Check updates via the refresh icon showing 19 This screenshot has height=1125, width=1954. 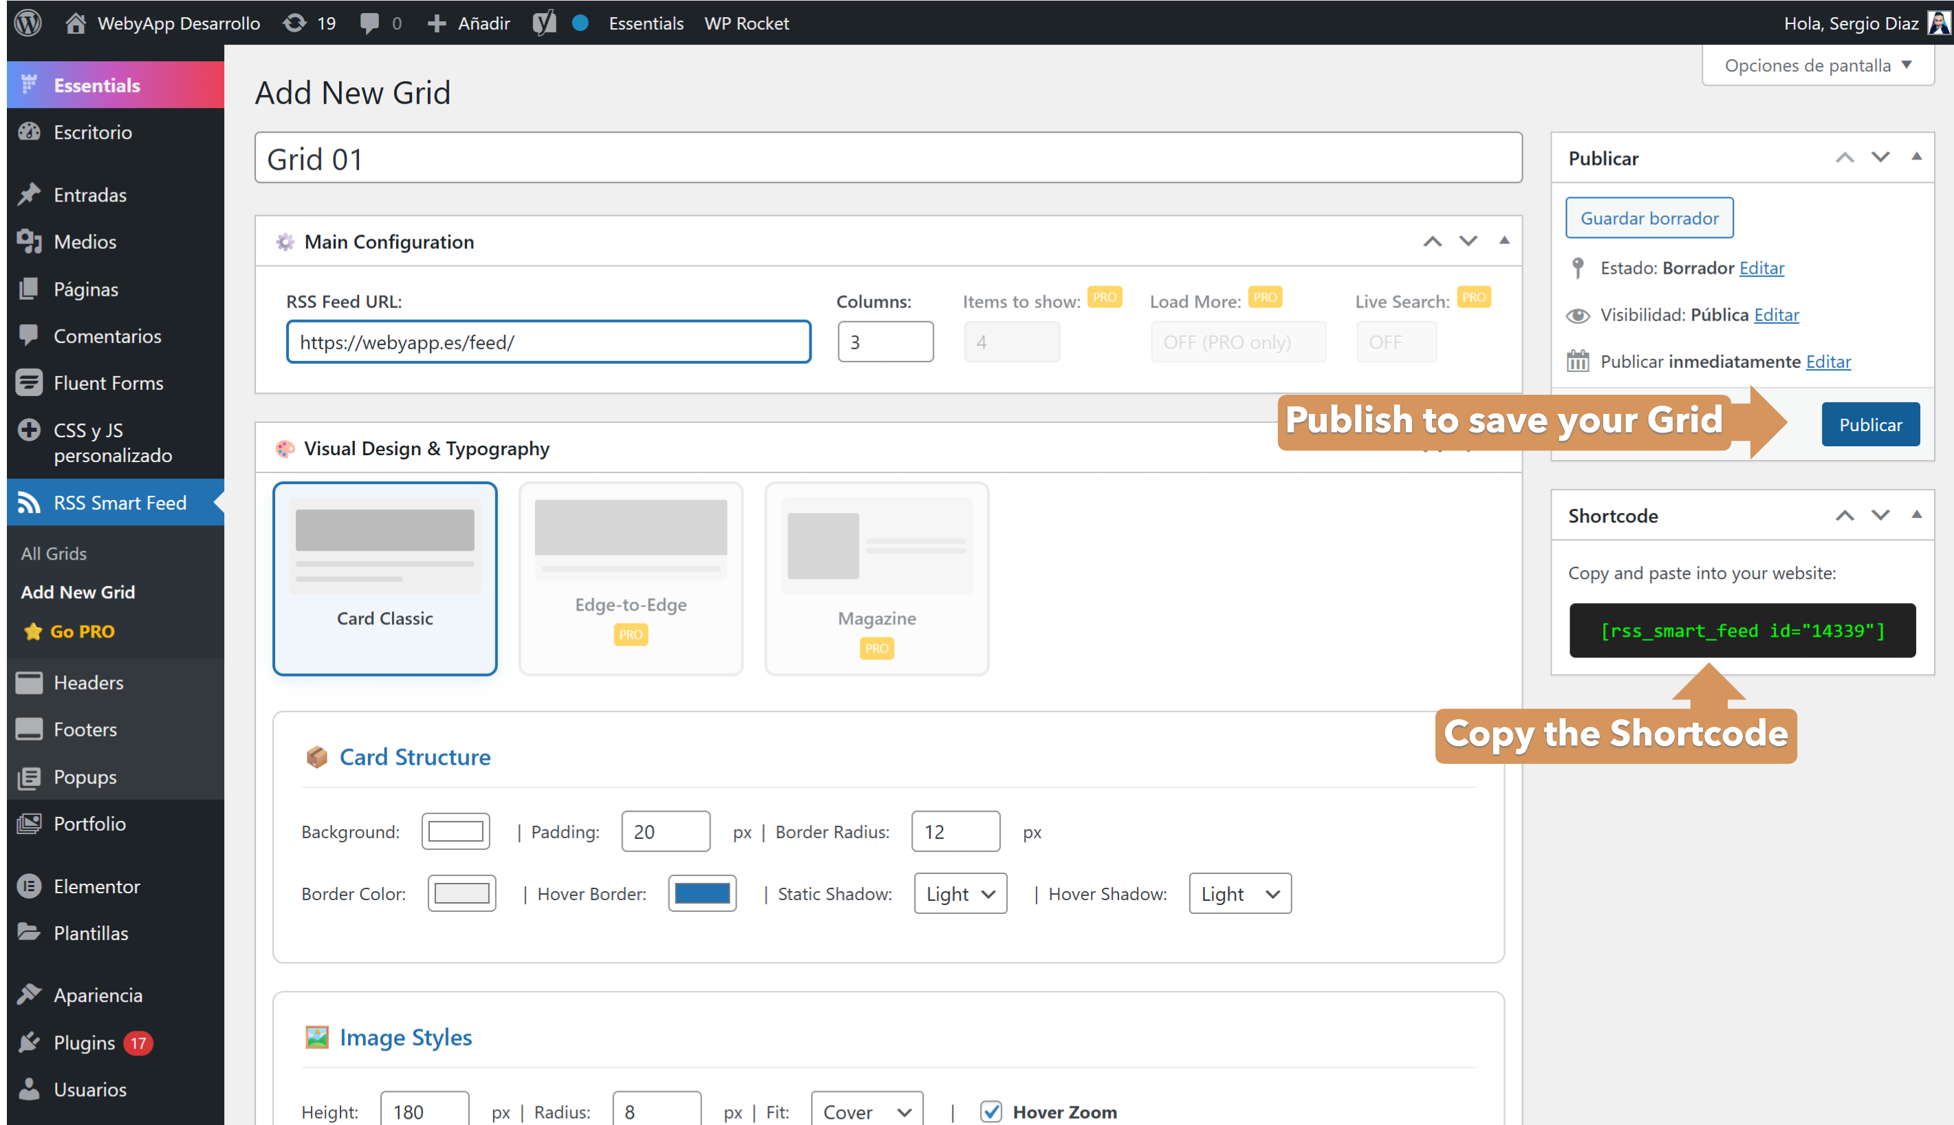(x=295, y=23)
